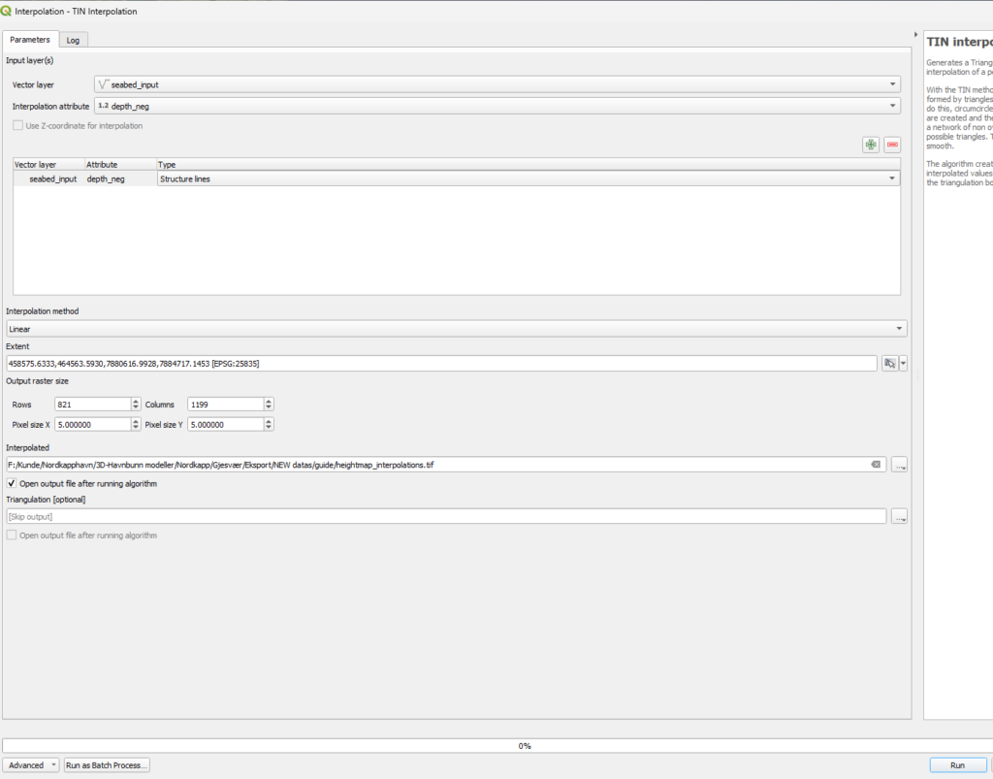This screenshot has height=779, width=993.
Task: Switch to the Log tab
Action: (73, 40)
